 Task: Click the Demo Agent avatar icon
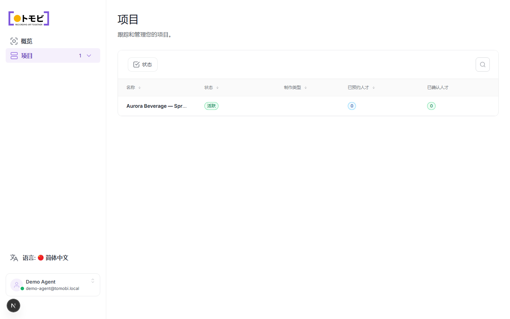coord(17,285)
